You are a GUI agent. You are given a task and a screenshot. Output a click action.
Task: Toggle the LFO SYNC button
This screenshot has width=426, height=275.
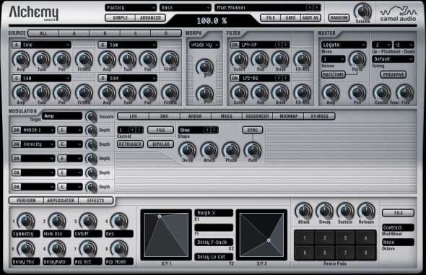(x=253, y=130)
